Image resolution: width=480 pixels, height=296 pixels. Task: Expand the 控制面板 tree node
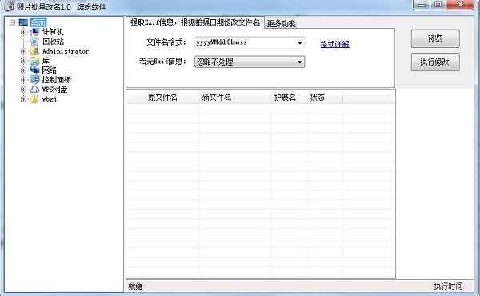[x=23, y=80]
